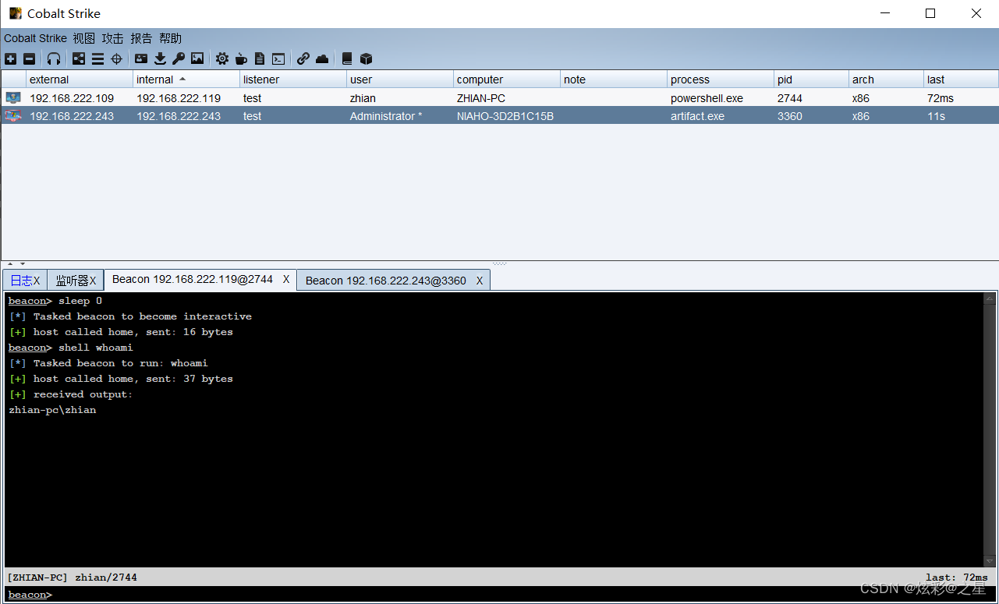Open the 视图 menu
The height and width of the screenshot is (604, 999).
(83, 38)
